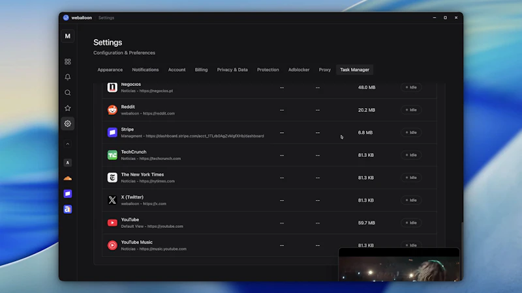Click the Stripe 6.8 MB memory value

pos(365,133)
